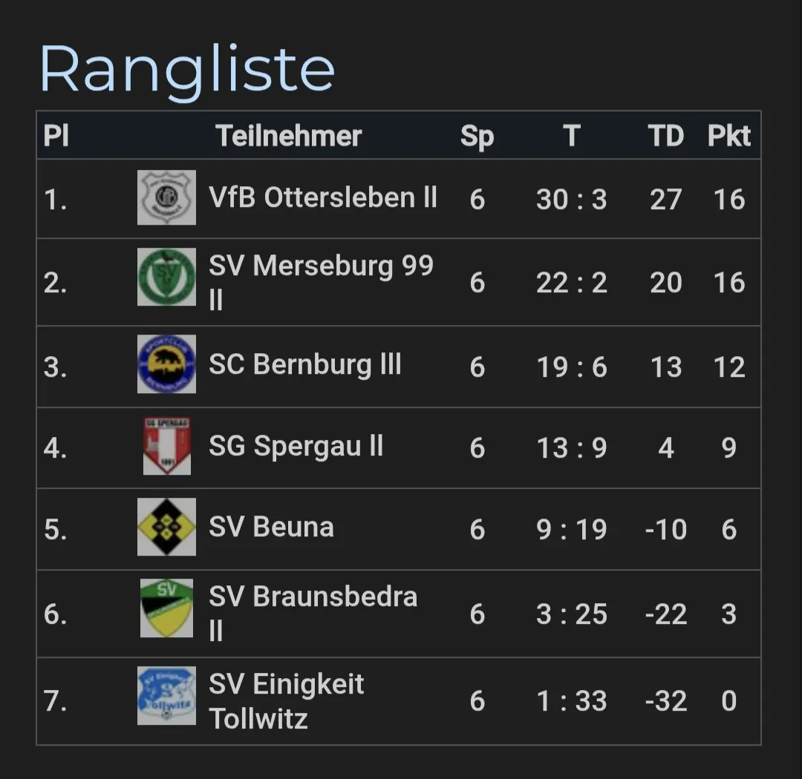This screenshot has width=802, height=779.
Task: Select the SV Beuna team name
Action: click(271, 527)
